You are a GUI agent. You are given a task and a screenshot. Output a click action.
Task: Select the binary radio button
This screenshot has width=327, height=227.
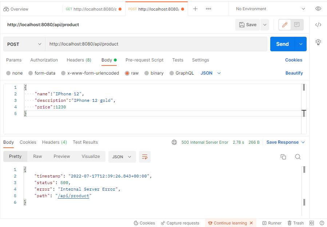click(147, 73)
